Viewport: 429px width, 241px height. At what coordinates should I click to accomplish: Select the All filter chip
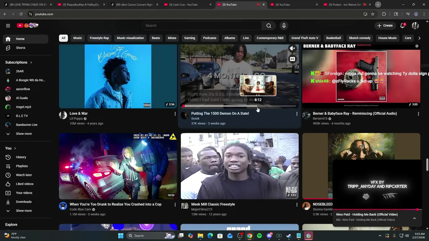[63, 38]
